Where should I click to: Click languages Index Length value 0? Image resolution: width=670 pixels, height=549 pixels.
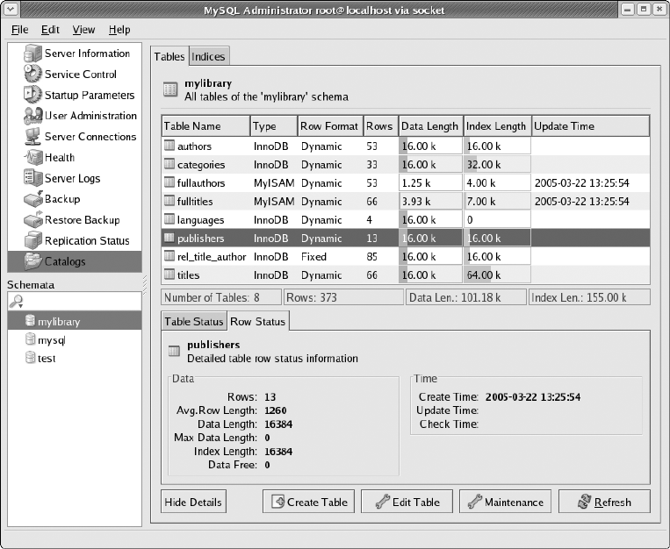pos(470,220)
